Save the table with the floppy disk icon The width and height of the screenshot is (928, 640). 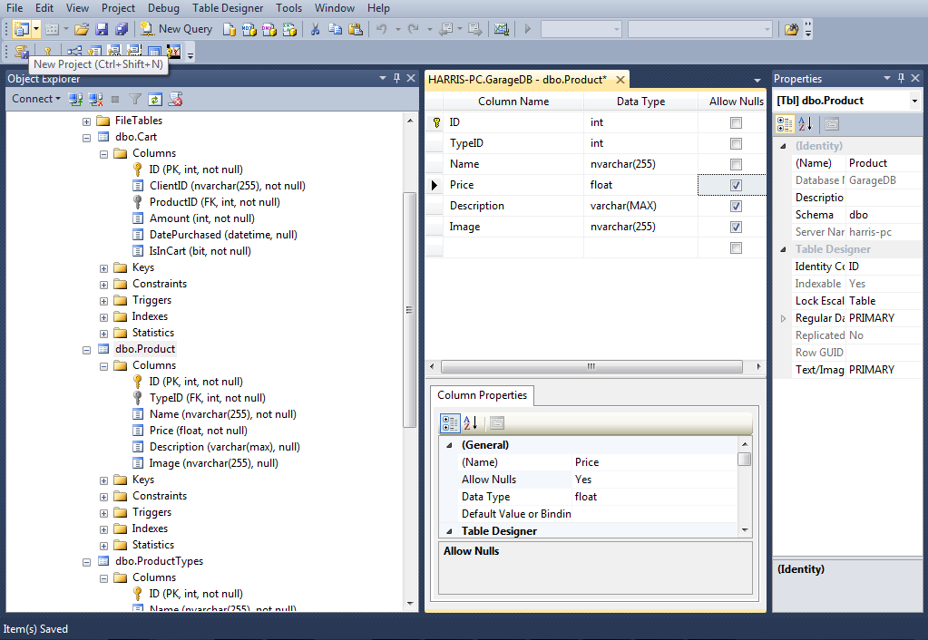tap(102, 29)
